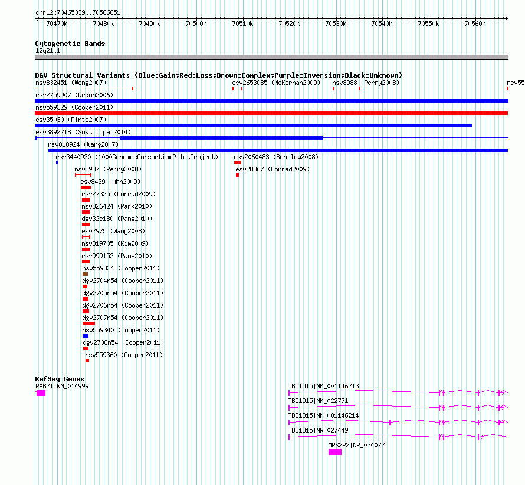The image size is (525, 485).
Task: Click the gray 12q21.1 cytogenetic band bar
Action: coord(271,57)
